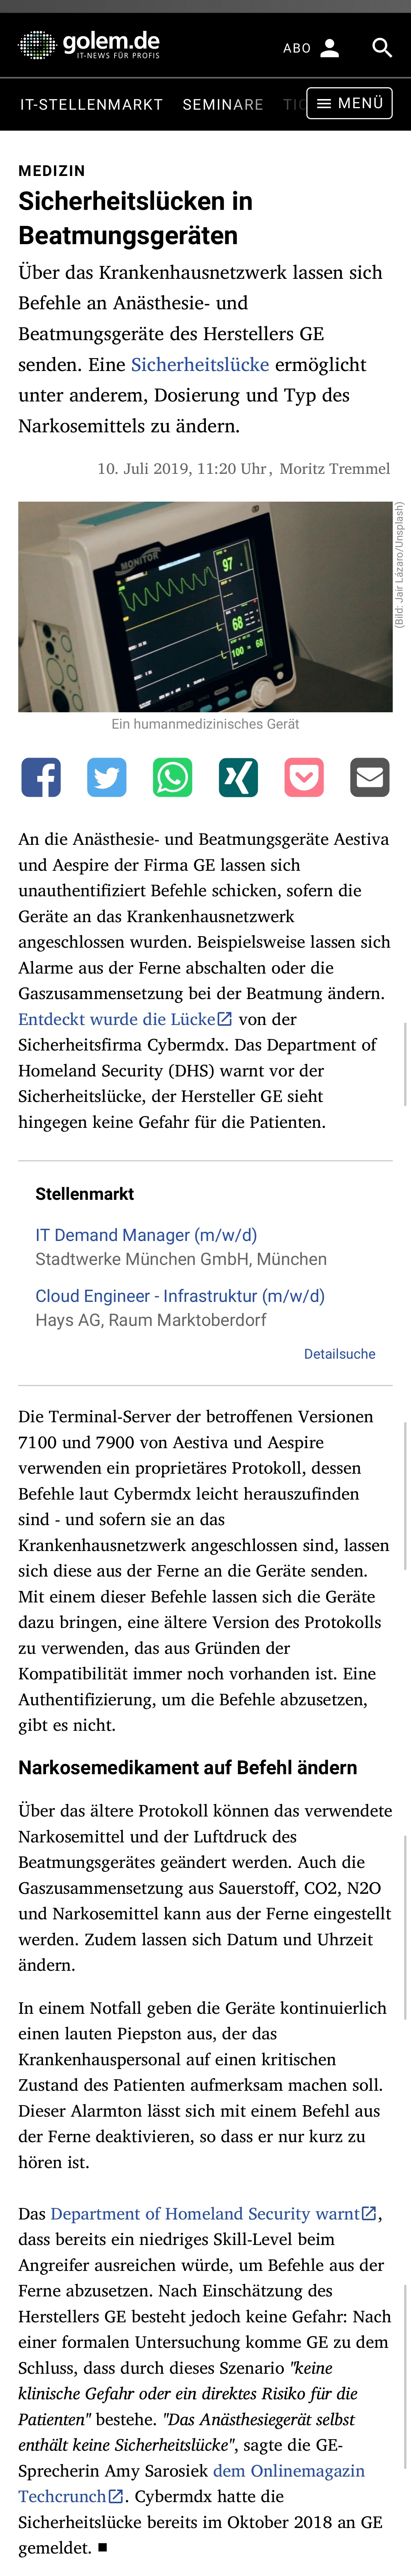411x2576 pixels.
Task: Open IT-STELLENMARKT navigation item
Action: pyautogui.click(x=91, y=104)
